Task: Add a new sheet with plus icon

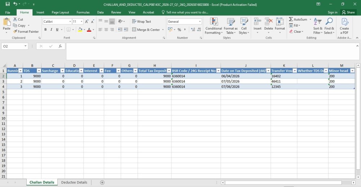Action: [102, 182]
